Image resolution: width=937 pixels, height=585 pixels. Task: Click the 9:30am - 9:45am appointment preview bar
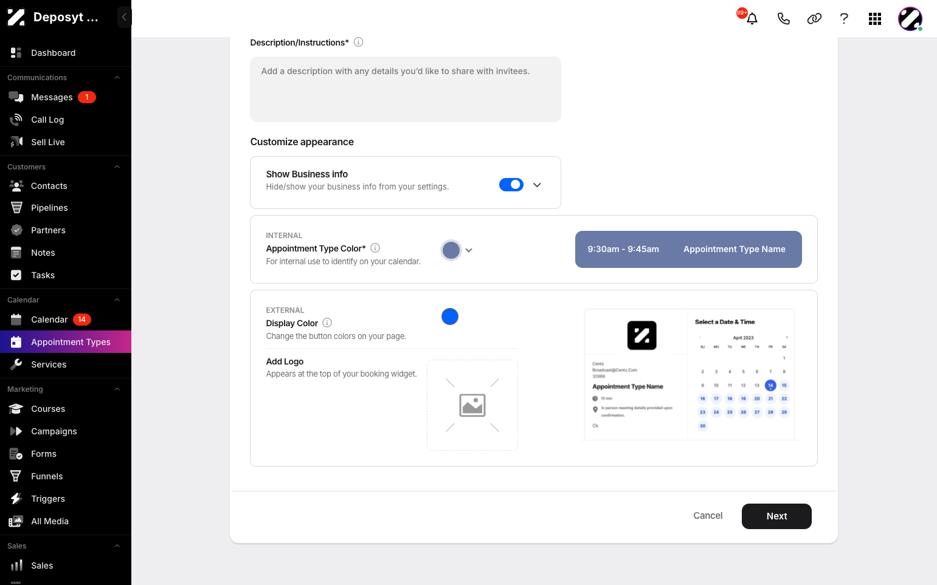click(688, 249)
